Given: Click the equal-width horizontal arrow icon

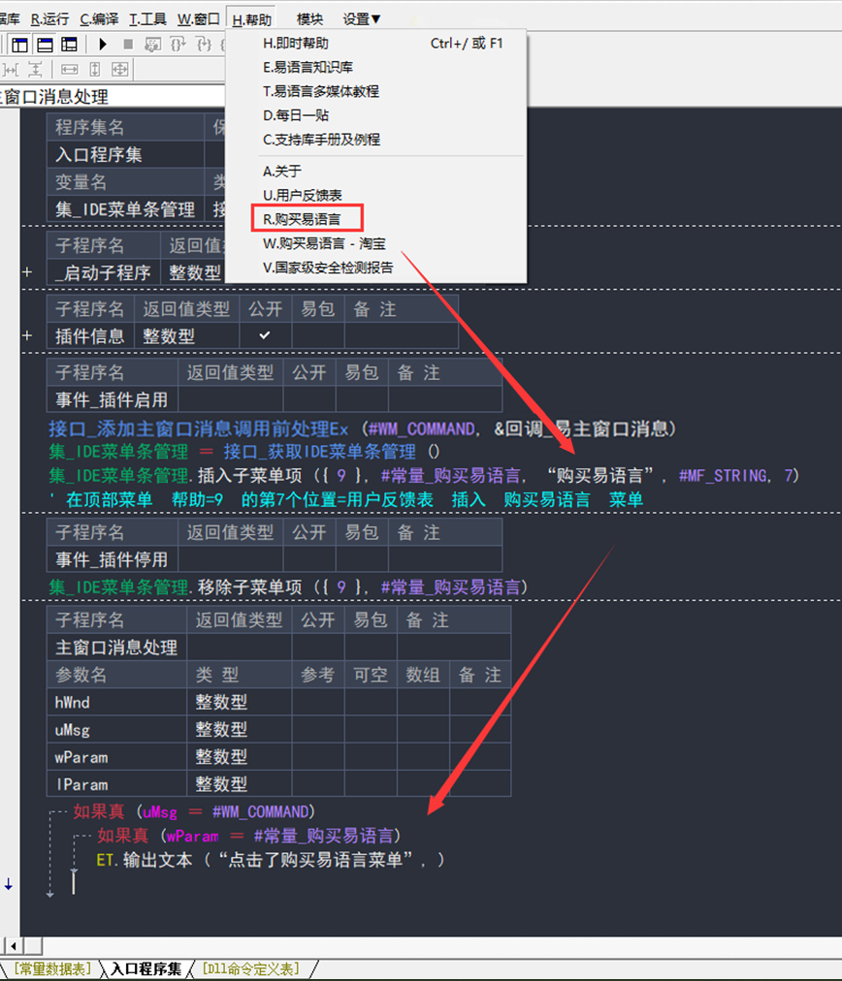Looking at the screenshot, I should coord(70,70).
